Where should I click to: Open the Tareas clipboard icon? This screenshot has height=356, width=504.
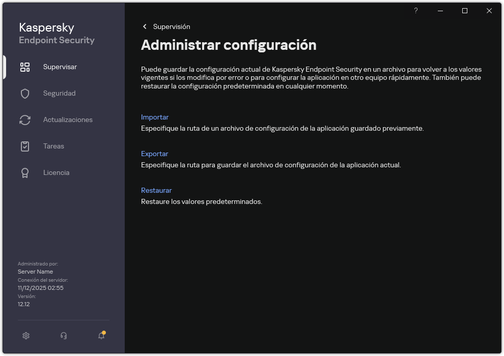(x=25, y=146)
